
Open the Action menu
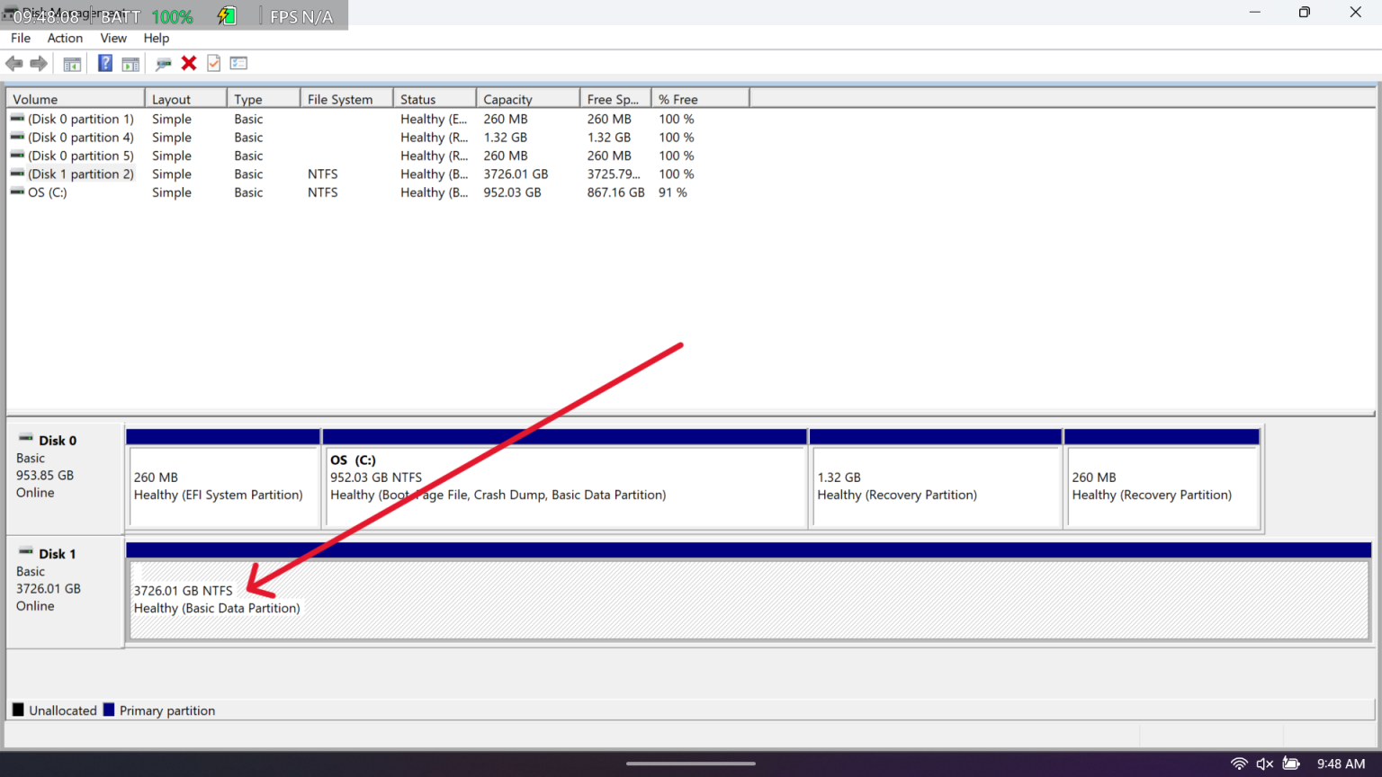point(65,38)
